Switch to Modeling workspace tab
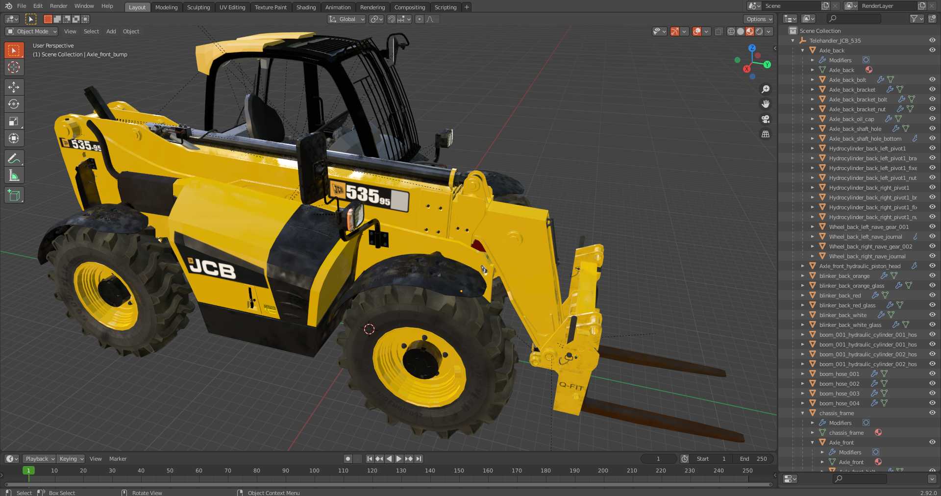Viewport: 941px width, 496px height. (166, 7)
